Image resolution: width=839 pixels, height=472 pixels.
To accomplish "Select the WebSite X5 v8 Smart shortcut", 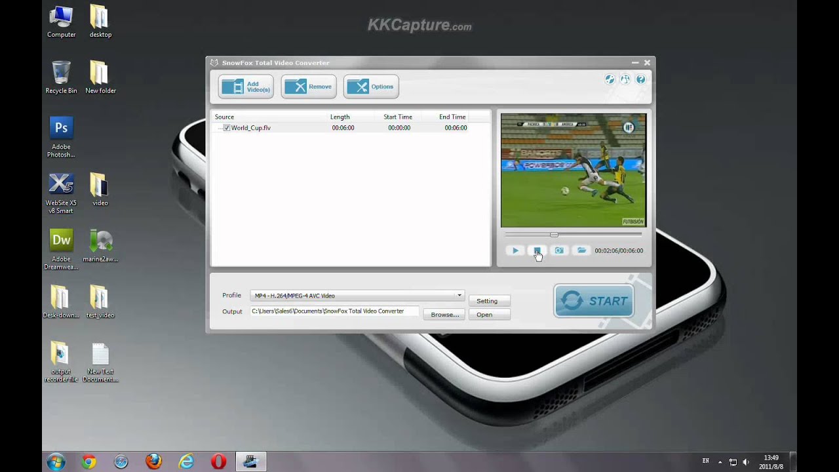I will click(61, 193).
